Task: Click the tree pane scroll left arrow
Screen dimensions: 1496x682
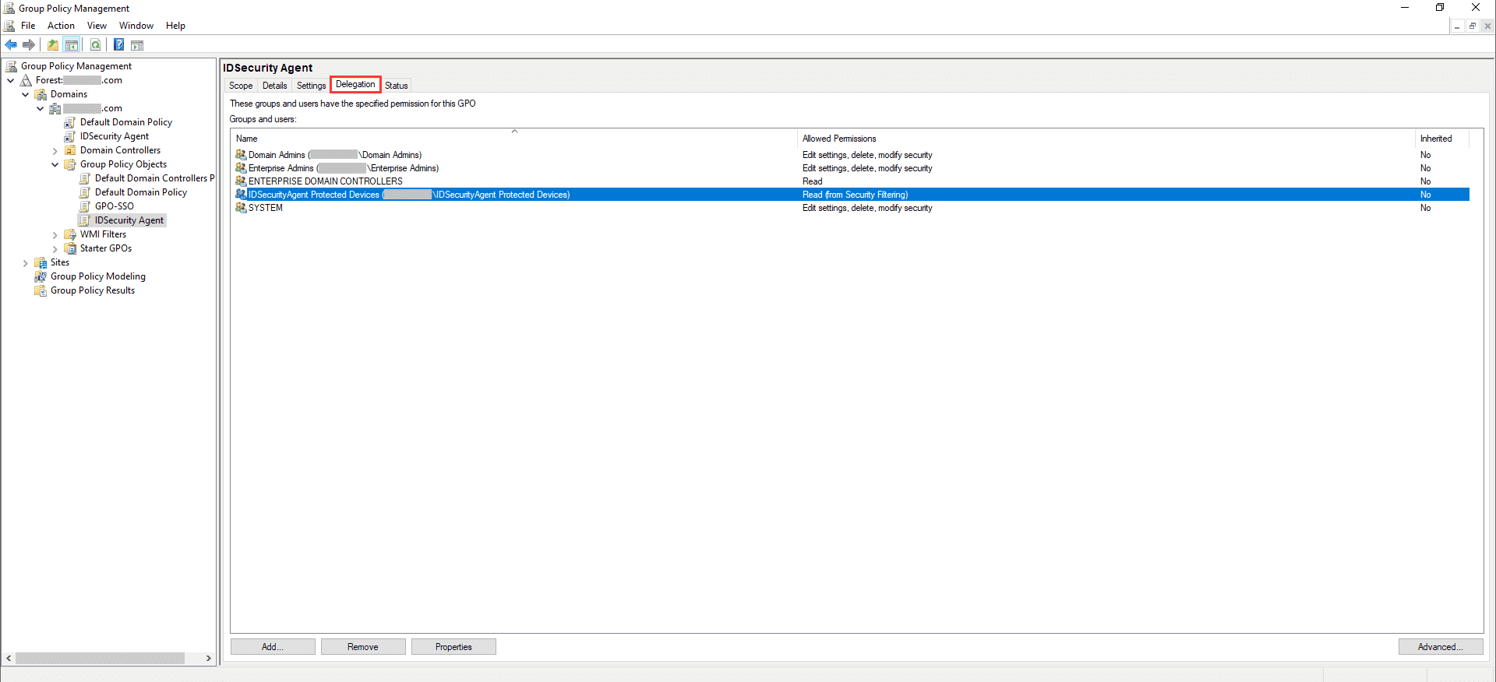Action: (9, 659)
